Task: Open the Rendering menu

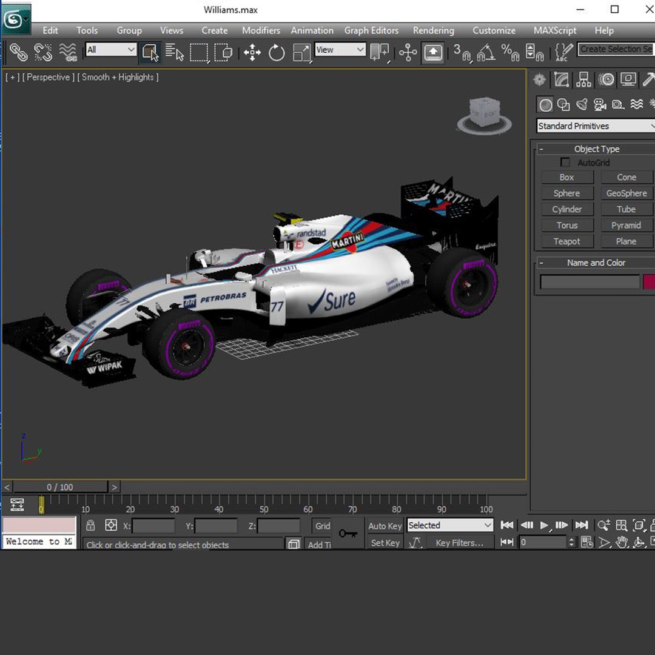Action: pyautogui.click(x=433, y=30)
